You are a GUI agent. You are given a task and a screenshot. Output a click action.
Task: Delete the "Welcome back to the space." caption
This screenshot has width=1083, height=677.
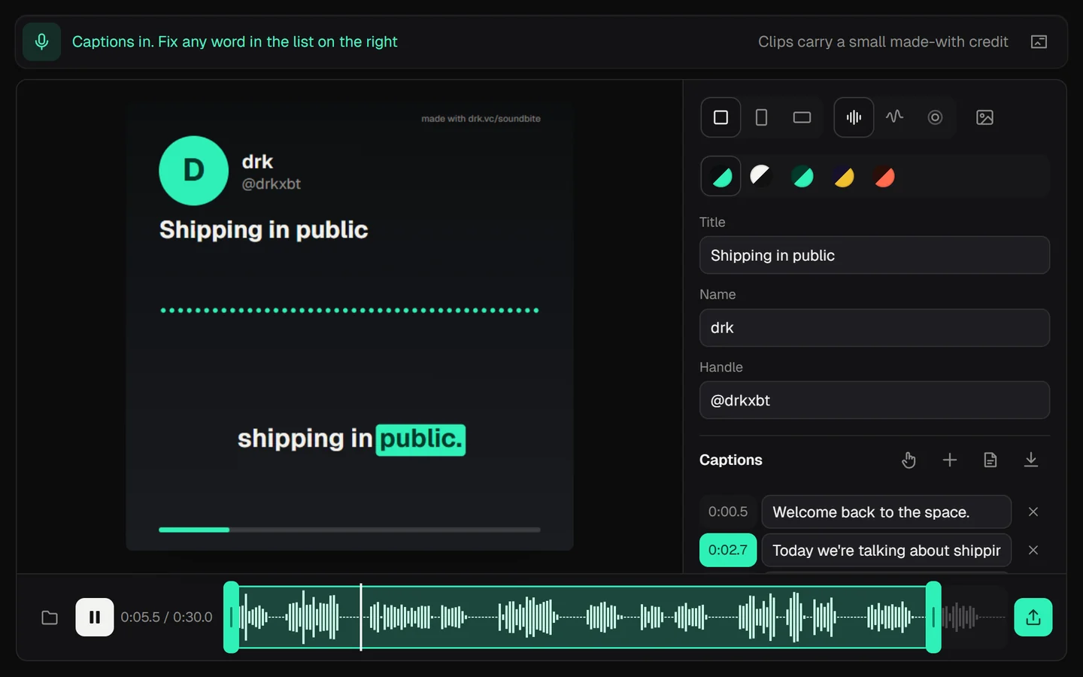point(1033,512)
